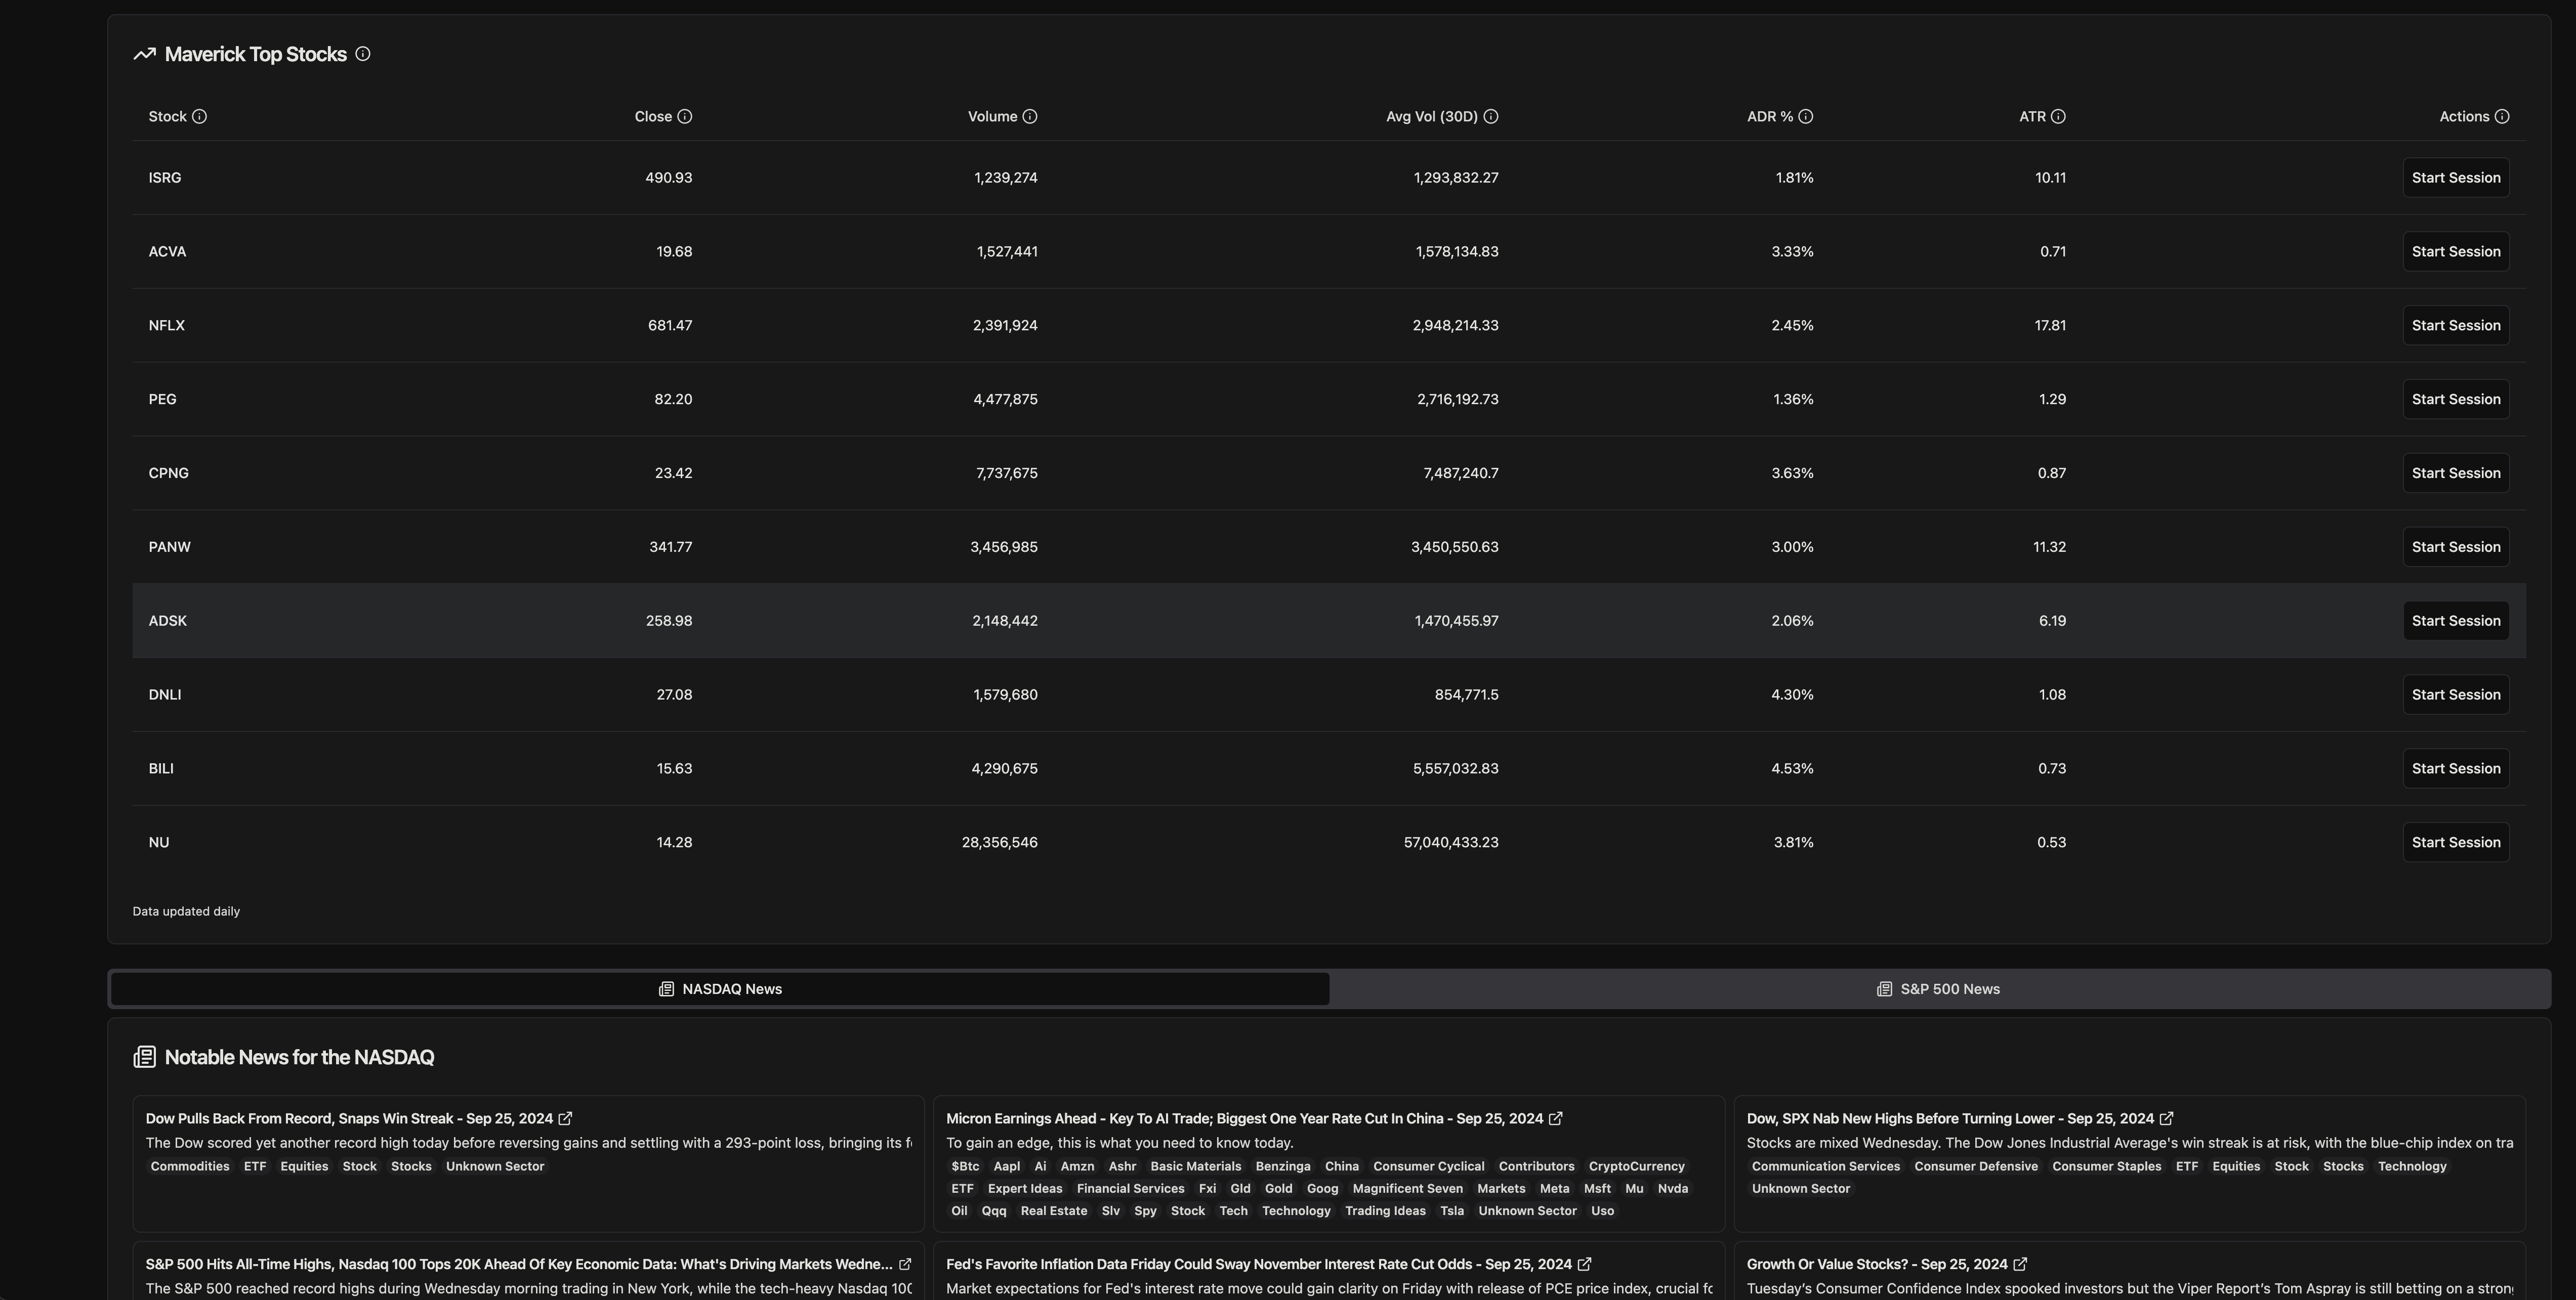Click info icon next to Actions header

(x=2502, y=117)
